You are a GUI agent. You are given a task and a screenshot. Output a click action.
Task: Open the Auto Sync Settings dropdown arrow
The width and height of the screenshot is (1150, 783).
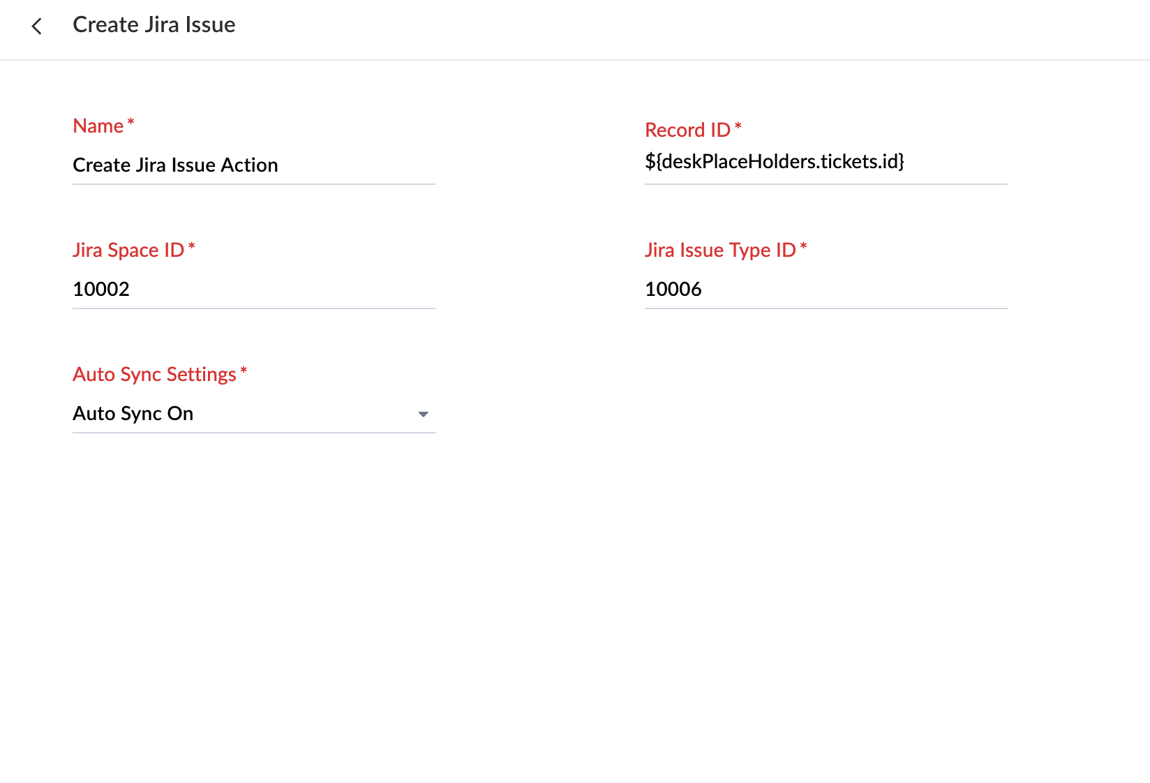[423, 415]
